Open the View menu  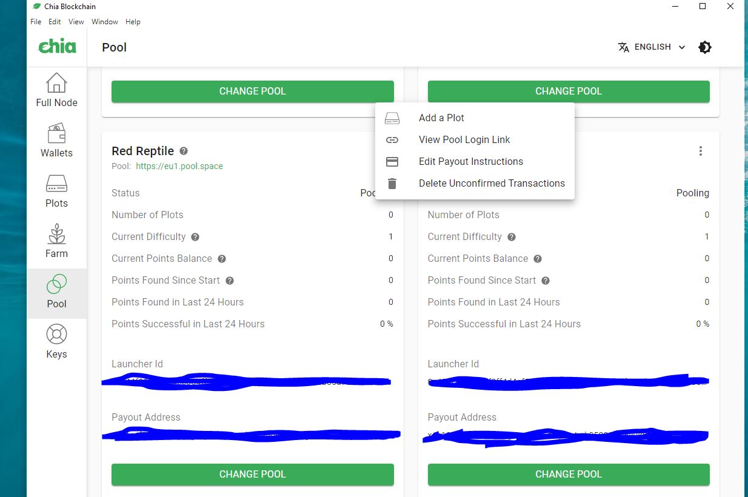point(76,22)
